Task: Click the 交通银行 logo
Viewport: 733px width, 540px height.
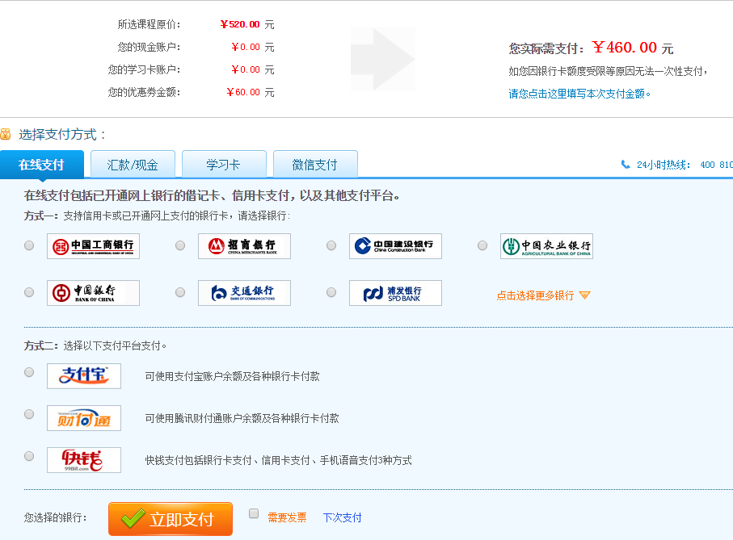Action: pos(244,293)
